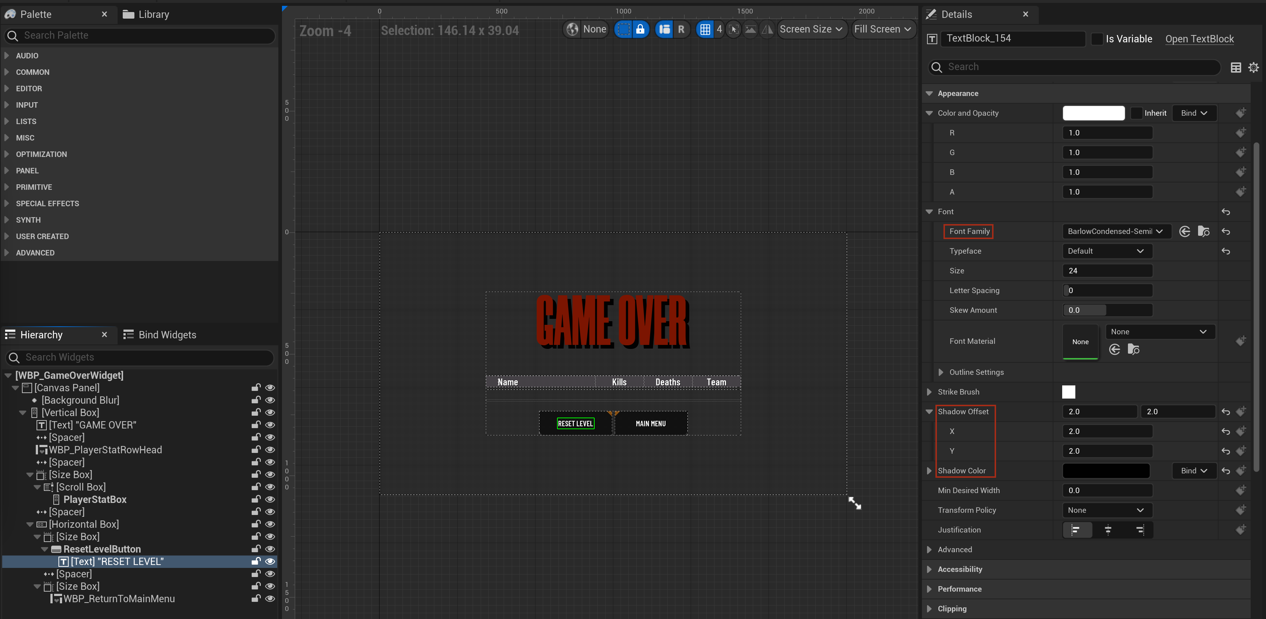Click RESET LEVEL button in designer canvas
The image size is (1266, 619).
576,423
